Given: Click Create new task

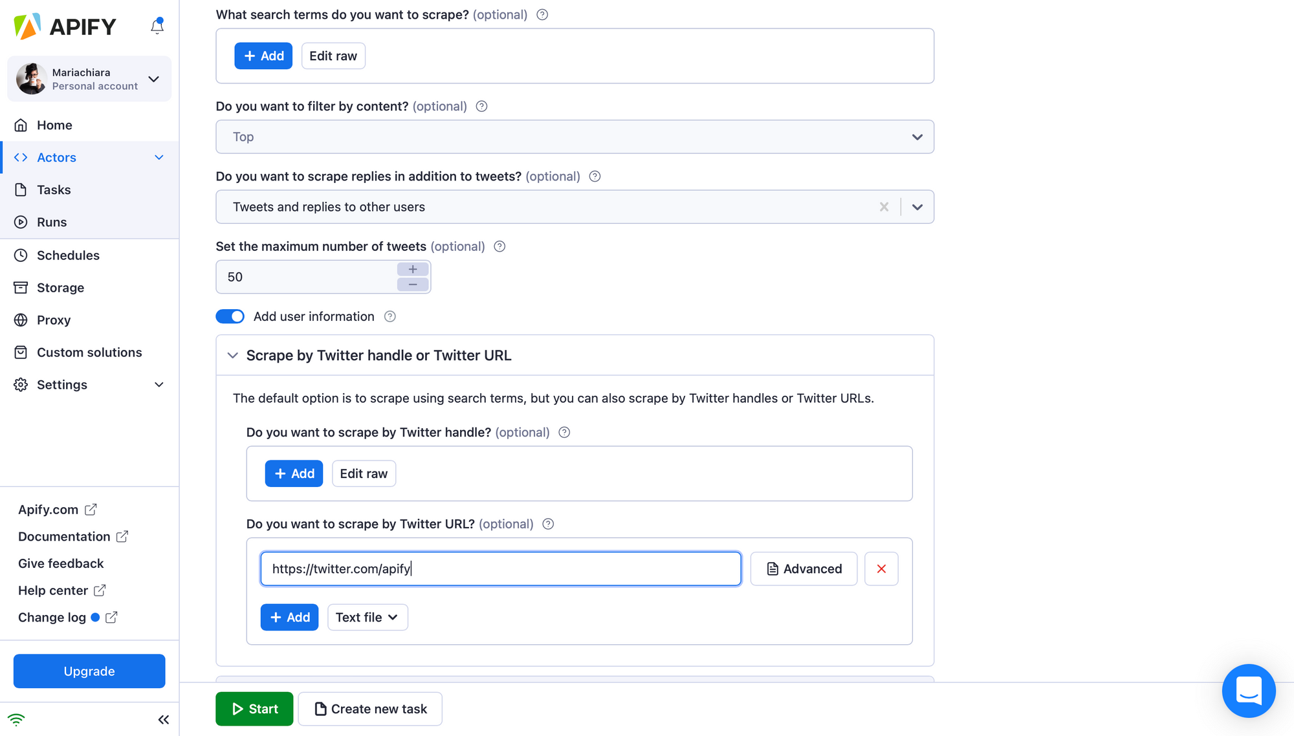Looking at the screenshot, I should [370, 709].
